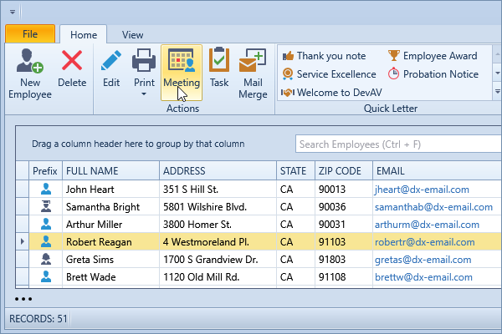Click the Edit pencil icon
Screen dimensions: 502x334
[x=111, y=60]
